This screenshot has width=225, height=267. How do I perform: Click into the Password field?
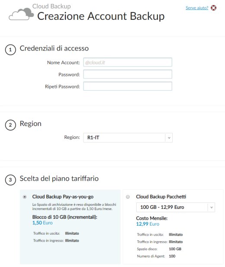128,74
